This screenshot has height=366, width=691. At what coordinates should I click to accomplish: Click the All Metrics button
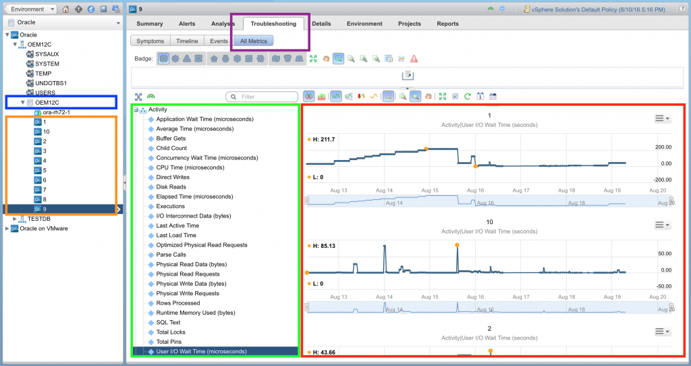coord(254,41)
